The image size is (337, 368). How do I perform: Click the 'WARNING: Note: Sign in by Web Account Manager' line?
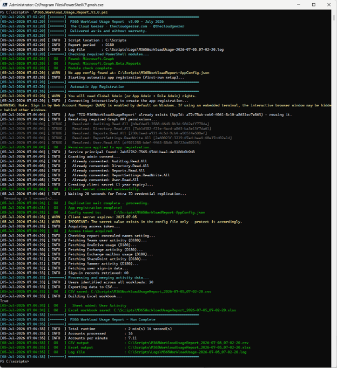coord(166,107)
